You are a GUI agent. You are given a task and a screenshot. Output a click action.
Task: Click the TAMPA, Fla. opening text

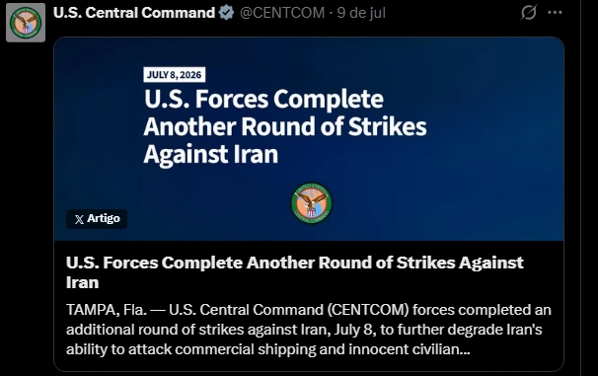[x=107, y=310]
